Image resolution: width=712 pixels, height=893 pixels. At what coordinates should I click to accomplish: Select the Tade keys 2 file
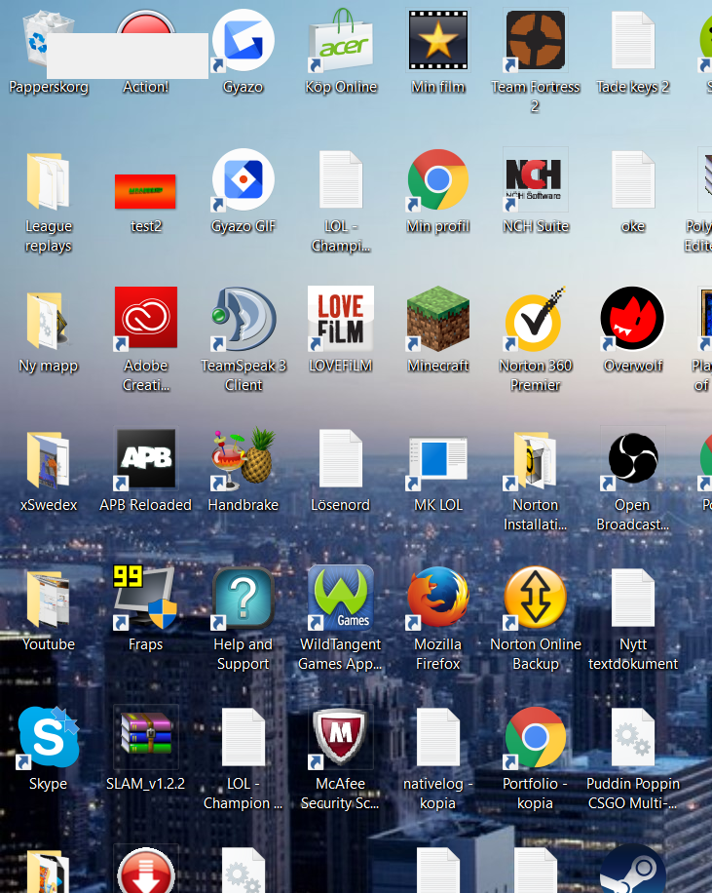(633, 41)
